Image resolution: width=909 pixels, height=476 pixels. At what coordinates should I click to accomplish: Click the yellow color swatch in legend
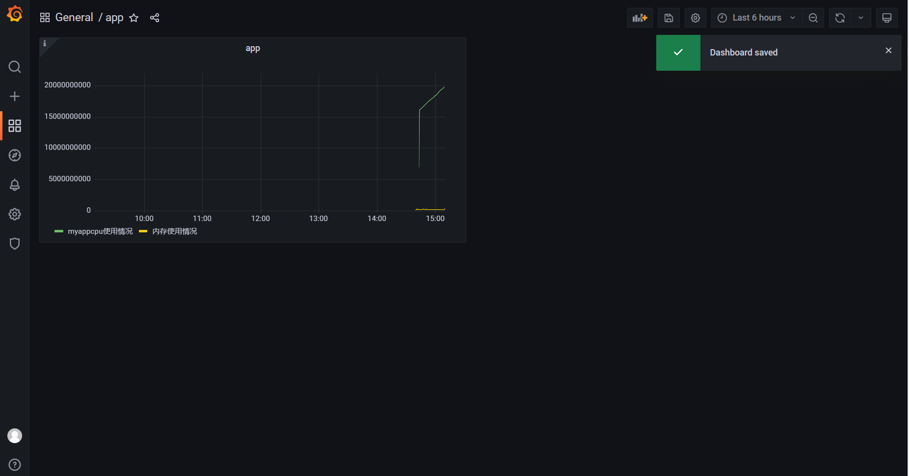pyautogui.click(x=143, y=231)
